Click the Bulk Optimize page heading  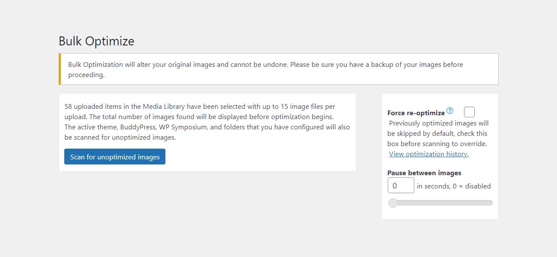click(x=96, y=41)
